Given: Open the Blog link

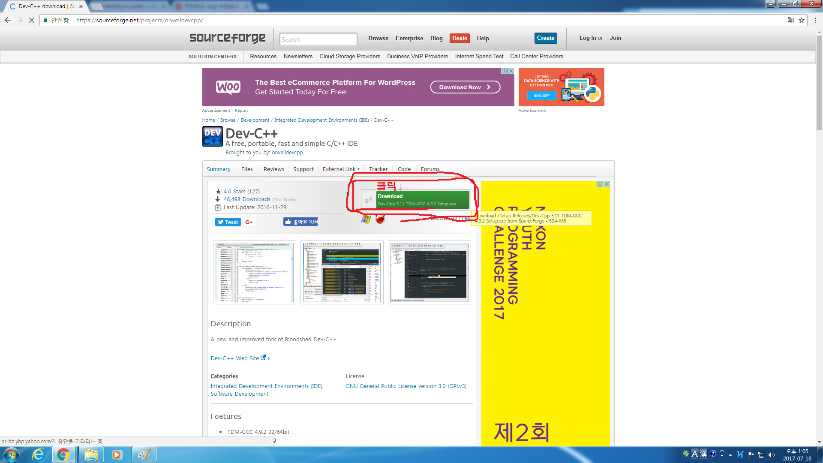Looking at the screenshot, I should [436, 38].
